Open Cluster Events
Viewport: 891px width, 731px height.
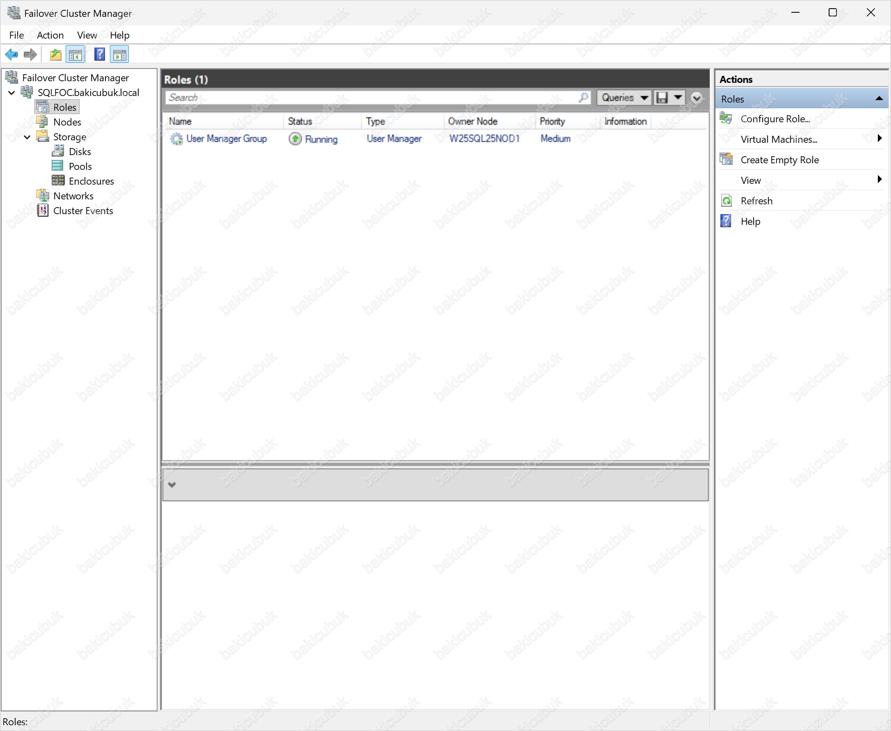[x=83, y=210]
